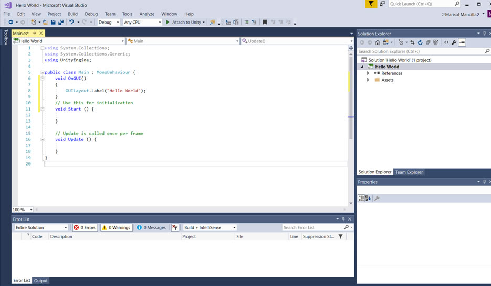The width and height of the screenshot is (491, 286).
Task: Click the editor's vertical scrollbar
Action: tap(351, 128)
